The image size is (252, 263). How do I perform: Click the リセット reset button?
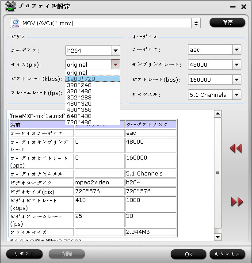(24, 254)
